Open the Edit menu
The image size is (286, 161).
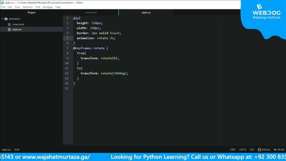10,7
